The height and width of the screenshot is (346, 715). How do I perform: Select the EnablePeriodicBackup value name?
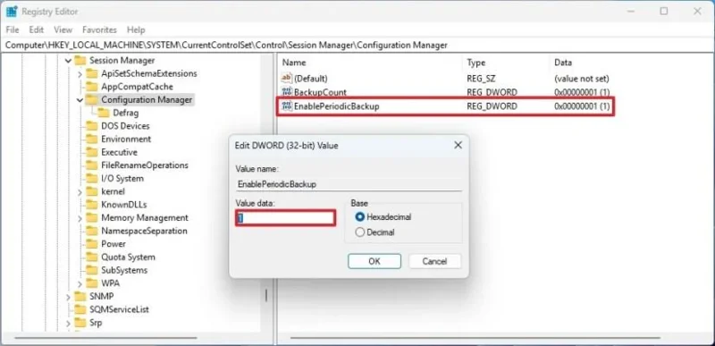point(337,106)
